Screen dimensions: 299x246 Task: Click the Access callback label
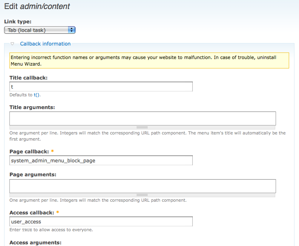tap(32, 212)
